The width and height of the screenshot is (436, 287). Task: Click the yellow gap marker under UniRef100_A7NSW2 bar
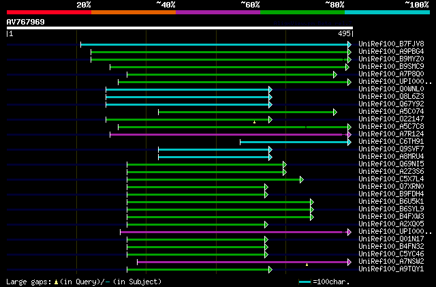pyautogui.click(x=307, y=265)
